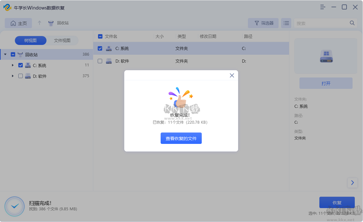Switch to 文件视图 tab

click(x=62, y=40)
